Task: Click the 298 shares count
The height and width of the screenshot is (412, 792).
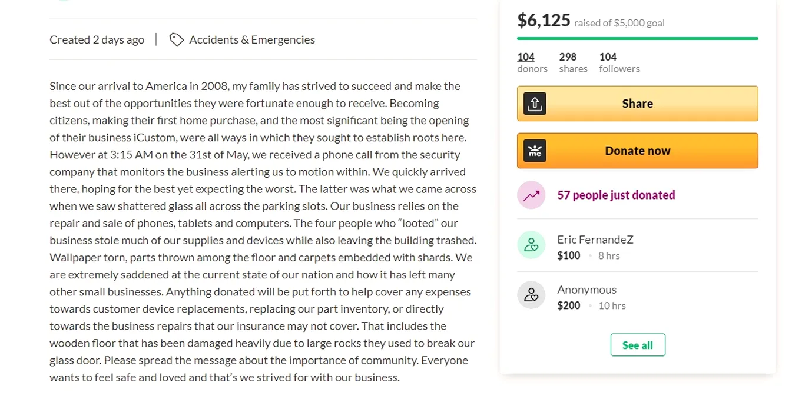Action: 568,57
